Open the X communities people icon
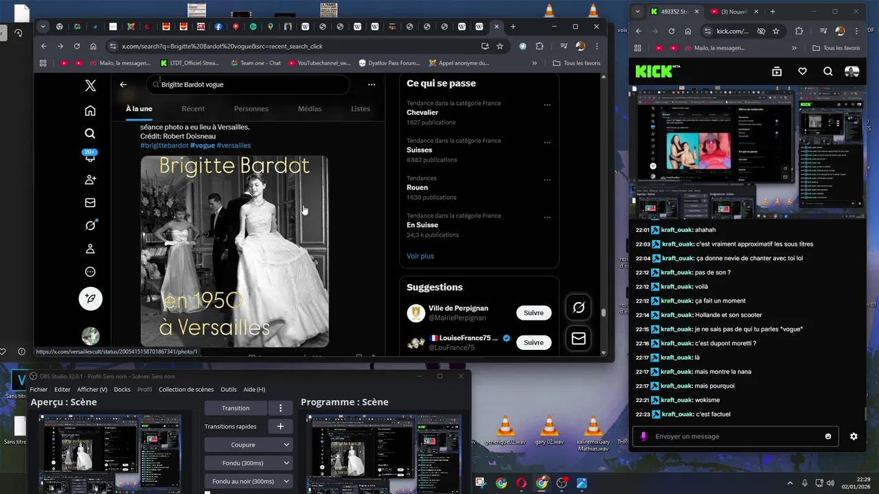The width and height of the screenshot is (879, 494). coord(90,180)
